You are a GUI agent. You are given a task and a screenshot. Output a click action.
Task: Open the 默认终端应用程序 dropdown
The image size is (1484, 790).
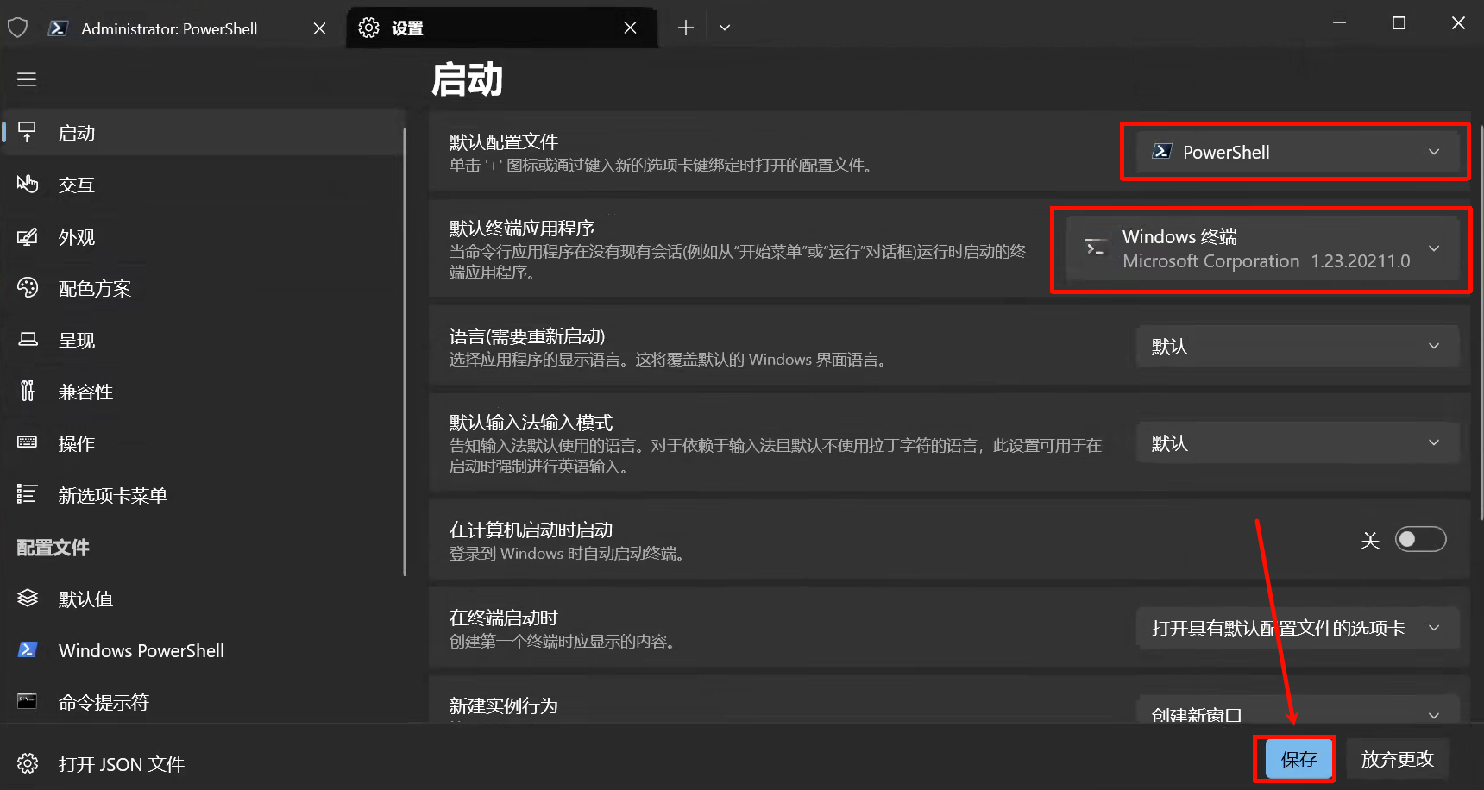coord(1261,249)
